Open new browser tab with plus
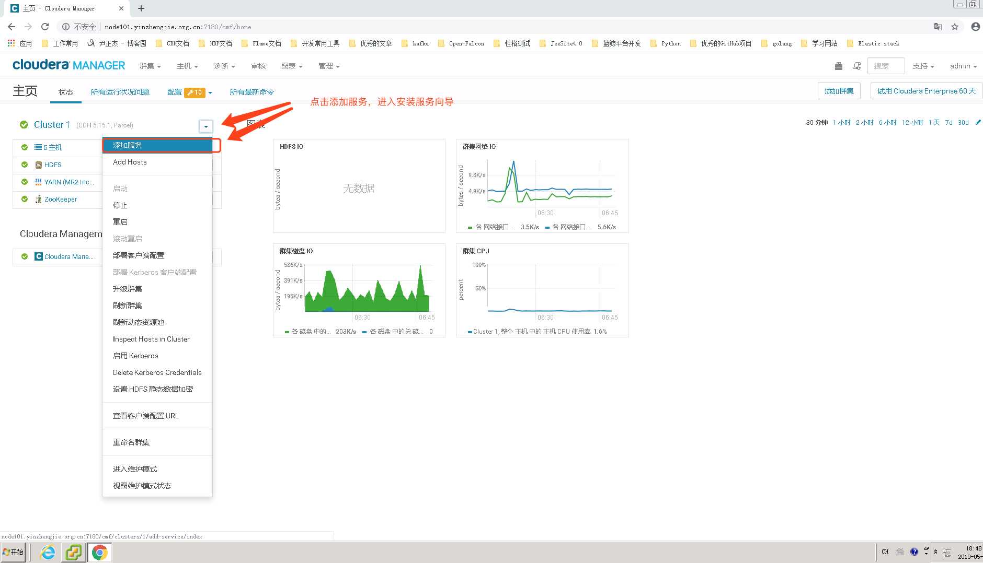Viewport: 983px width, 563px height. click(141, 8)
